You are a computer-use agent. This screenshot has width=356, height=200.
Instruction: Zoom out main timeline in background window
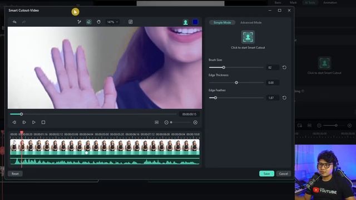pos(319,126)
